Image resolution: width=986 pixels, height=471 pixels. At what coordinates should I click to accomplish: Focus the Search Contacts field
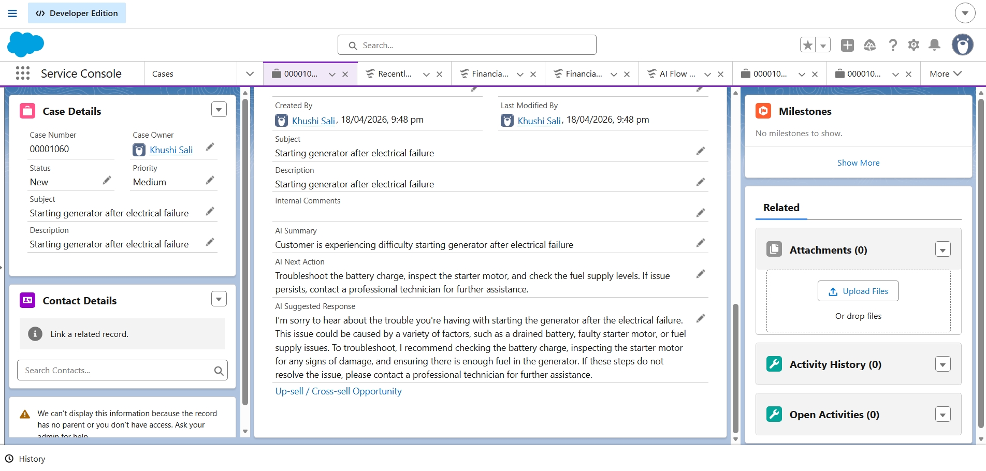[x=122, y=371]
